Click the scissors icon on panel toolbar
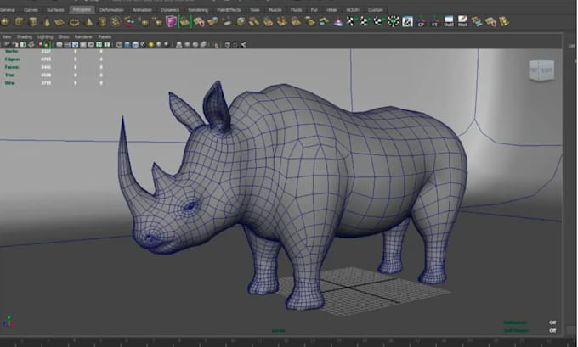Viewport: 578px width, 347px height. click(243, 44)
